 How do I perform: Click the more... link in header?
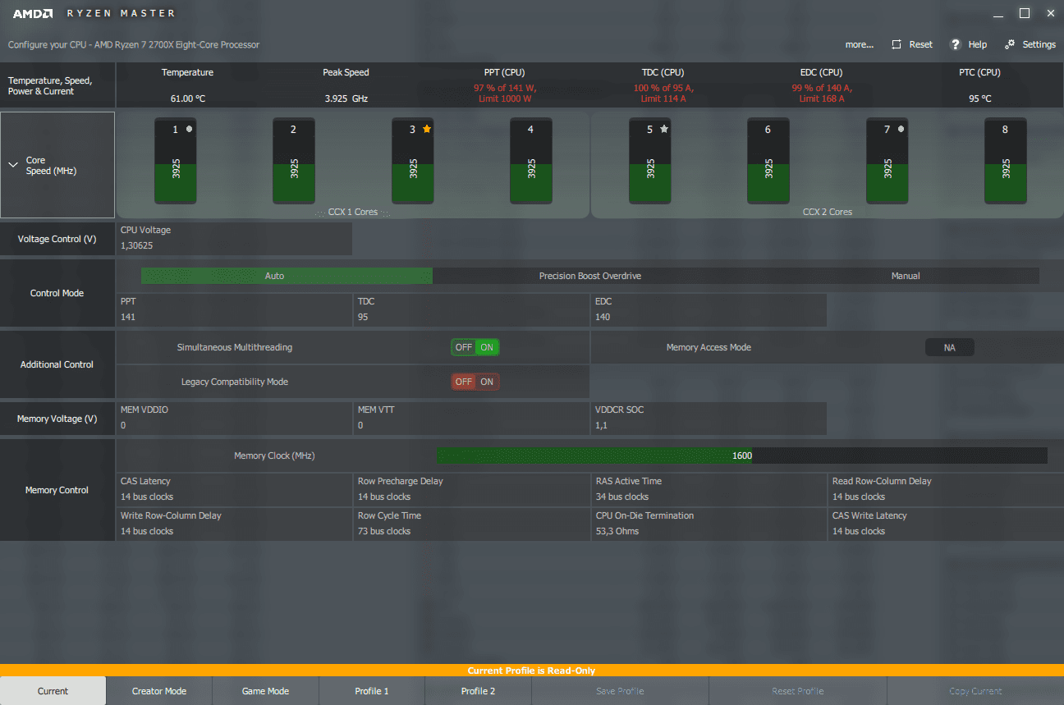click(860, 44)
